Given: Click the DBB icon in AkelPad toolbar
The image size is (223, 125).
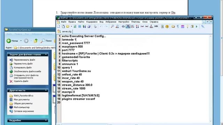Looking at the screenshot, I should click(x=156, y=26).
